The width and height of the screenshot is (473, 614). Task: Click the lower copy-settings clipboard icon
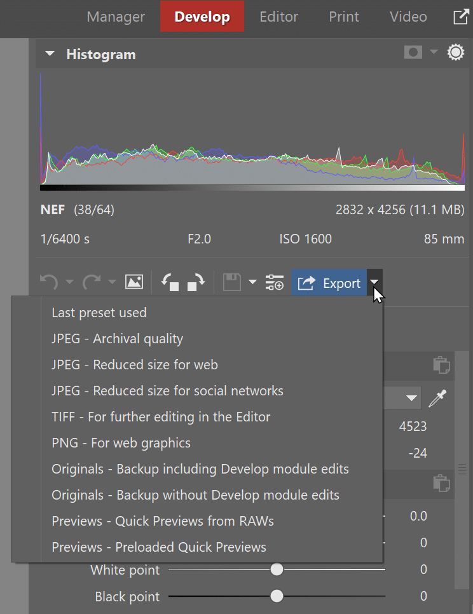(x=441, y=483)
